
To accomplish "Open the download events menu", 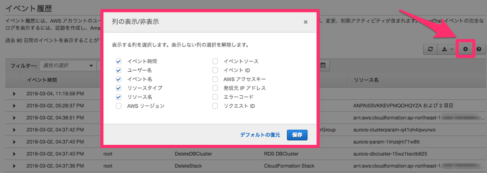I will tap(447, 49).
